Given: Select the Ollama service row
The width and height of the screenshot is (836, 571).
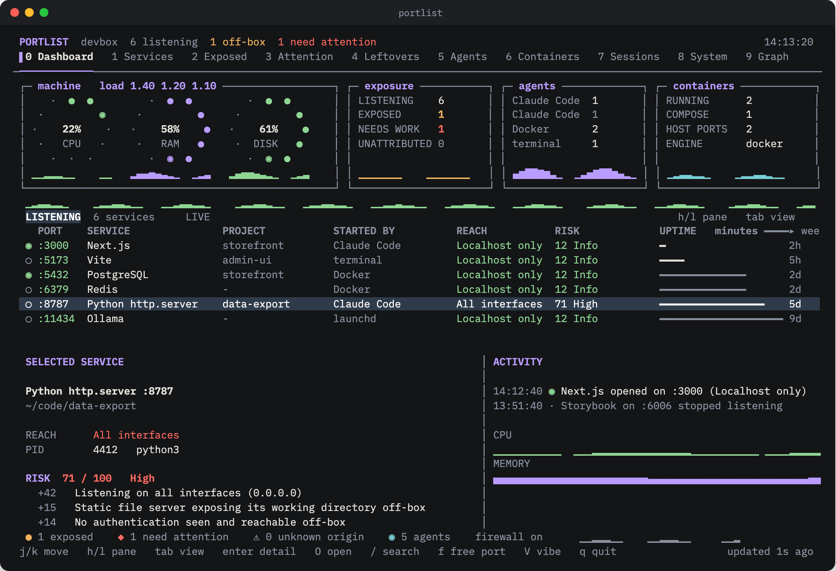Looking at the screenshot, I should tap(419, 319).
